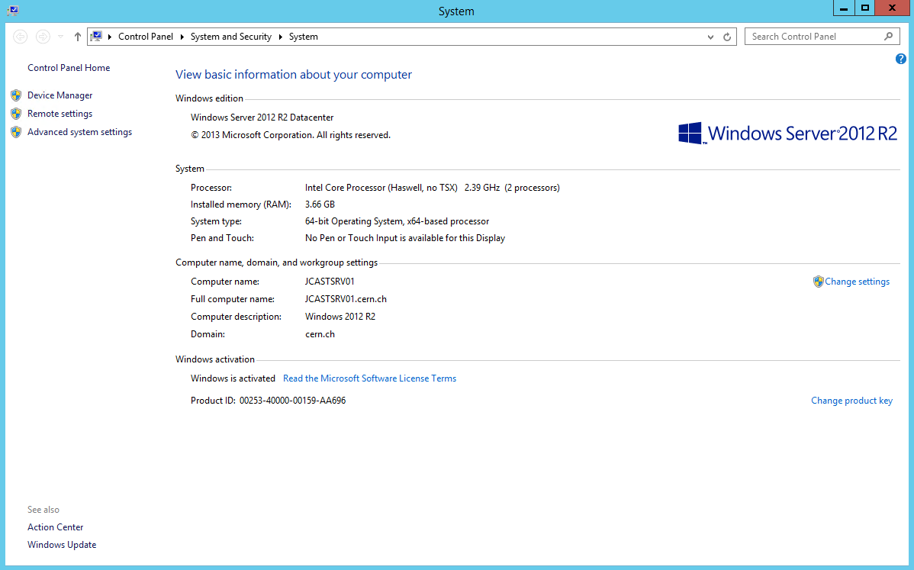914x570 pixels.
Task: Open the address bar history dropdown
Action: pos(710,37)
